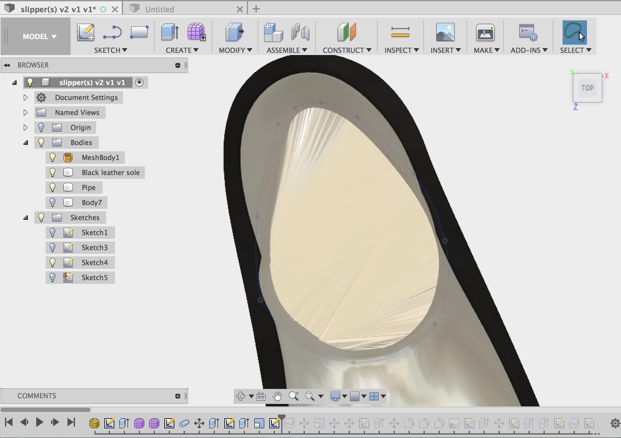Image resolution: width=621 pixels, height=438 pixels.
Task: Open a new design tab with plus
Action: click(256, 9)
